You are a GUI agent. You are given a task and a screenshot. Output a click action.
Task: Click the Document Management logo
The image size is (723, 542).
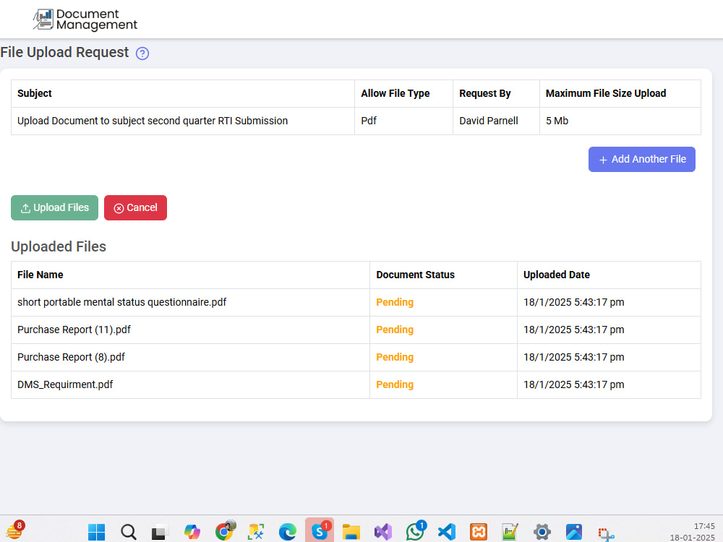click(85, 20)
